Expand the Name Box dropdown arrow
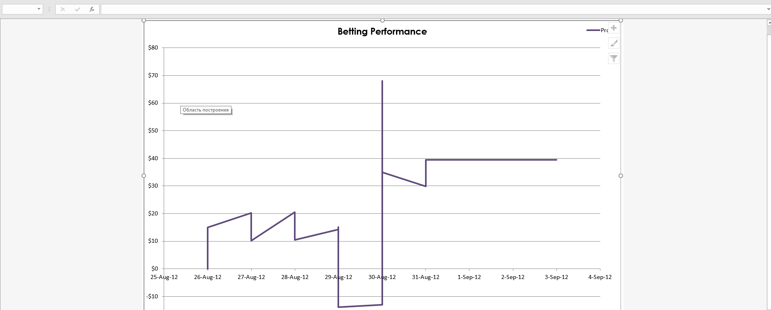Viewport: 771px width, 310px height. coord(39,9)
